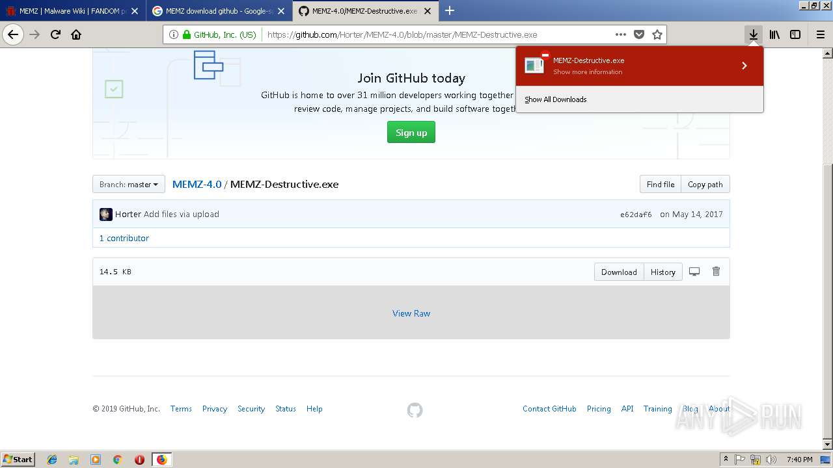The height and width of the screenshot is (468, 833).
Task: Close the MEMZ-Destructive.exe GitHub tab
Action: point(428,11)
